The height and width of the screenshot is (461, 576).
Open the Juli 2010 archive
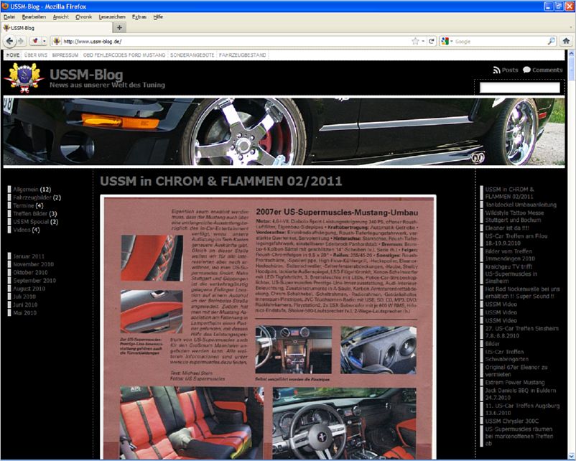24,297
